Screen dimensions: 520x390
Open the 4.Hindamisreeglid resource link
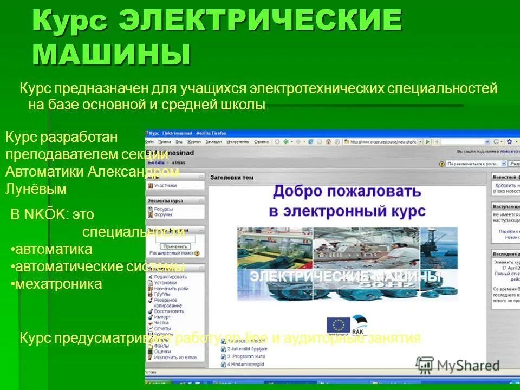coord(246,365)
